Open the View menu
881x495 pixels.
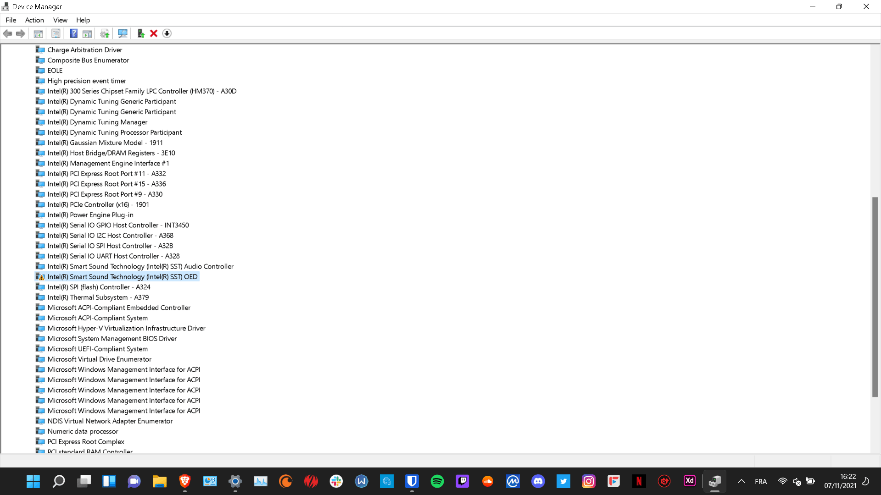point(60,20)
